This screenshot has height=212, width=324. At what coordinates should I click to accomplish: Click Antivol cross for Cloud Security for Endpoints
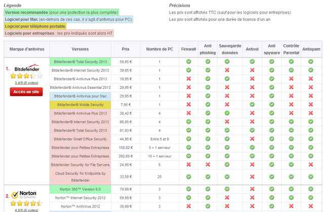point(252,177)
